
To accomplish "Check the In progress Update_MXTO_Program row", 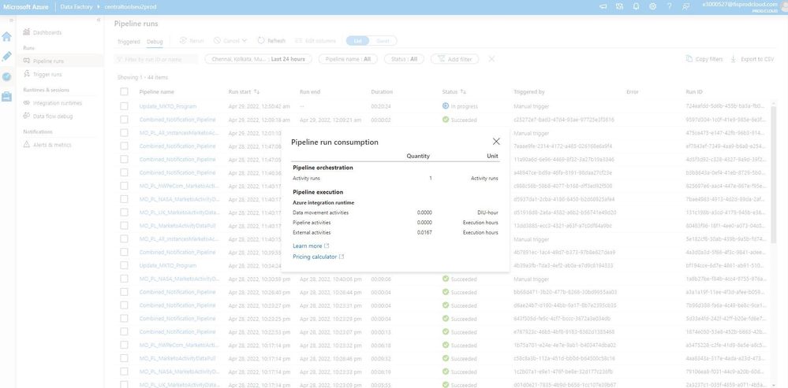I will (124, 106).
